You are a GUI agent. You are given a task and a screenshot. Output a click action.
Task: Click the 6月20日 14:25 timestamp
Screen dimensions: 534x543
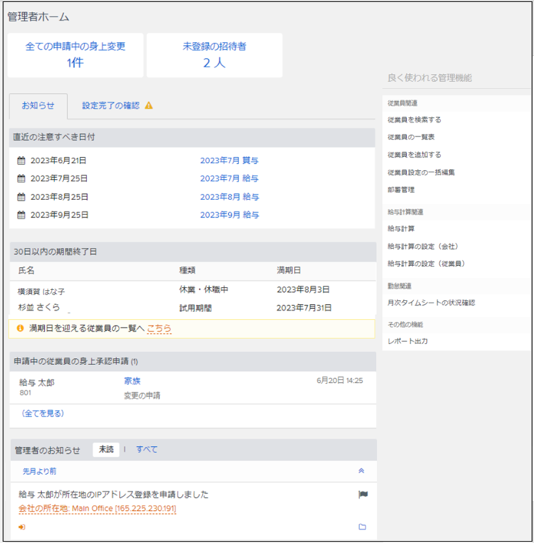pos(340,380)
